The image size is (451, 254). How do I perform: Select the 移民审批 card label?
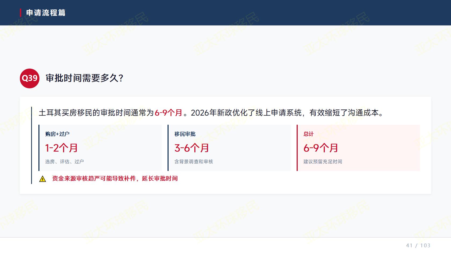pyautogui.click(x=185, y=134)
